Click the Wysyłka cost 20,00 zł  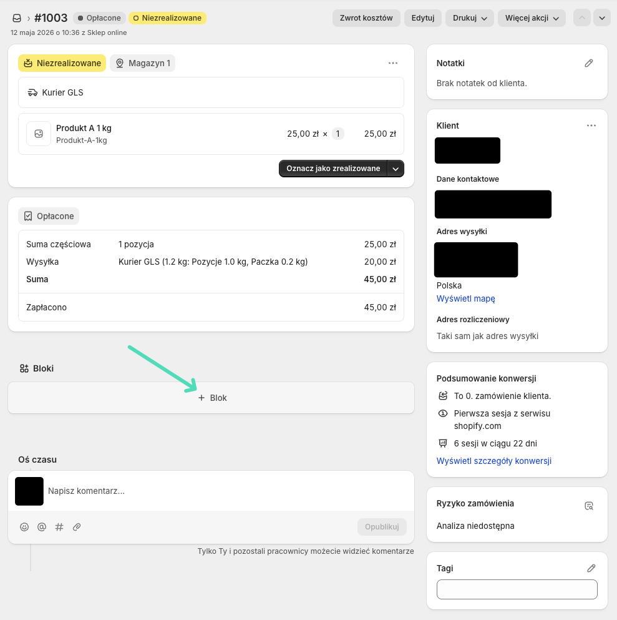pyautogui.click(x=379, y=262)
